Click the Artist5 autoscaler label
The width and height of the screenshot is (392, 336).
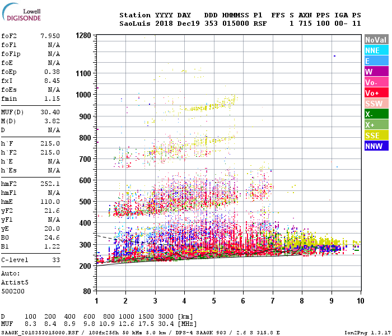15,282
